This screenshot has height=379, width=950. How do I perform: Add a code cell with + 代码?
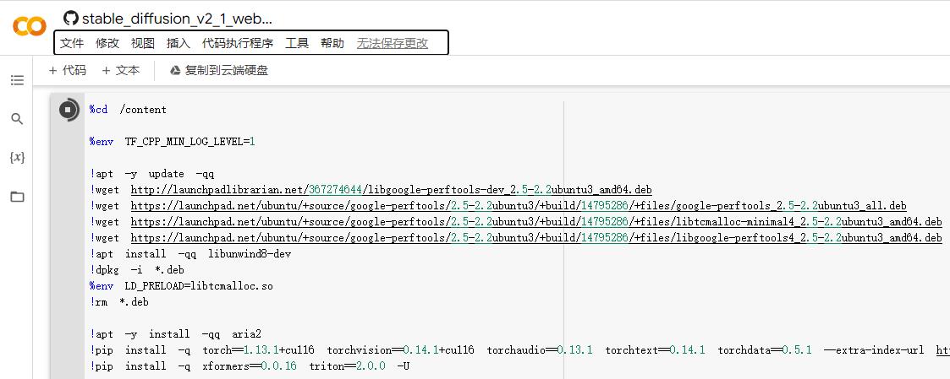pyautogui.click(x=67, y=71)
